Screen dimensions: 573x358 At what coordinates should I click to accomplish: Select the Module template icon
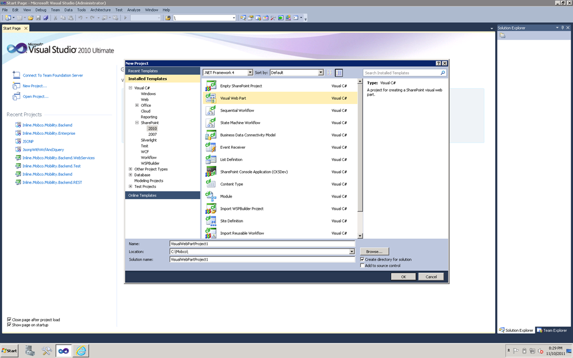point(210,196)
